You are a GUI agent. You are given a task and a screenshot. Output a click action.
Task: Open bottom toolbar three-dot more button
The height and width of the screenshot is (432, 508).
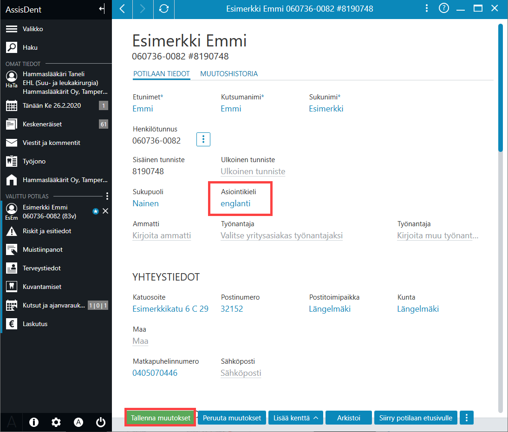tap(467, 418)
